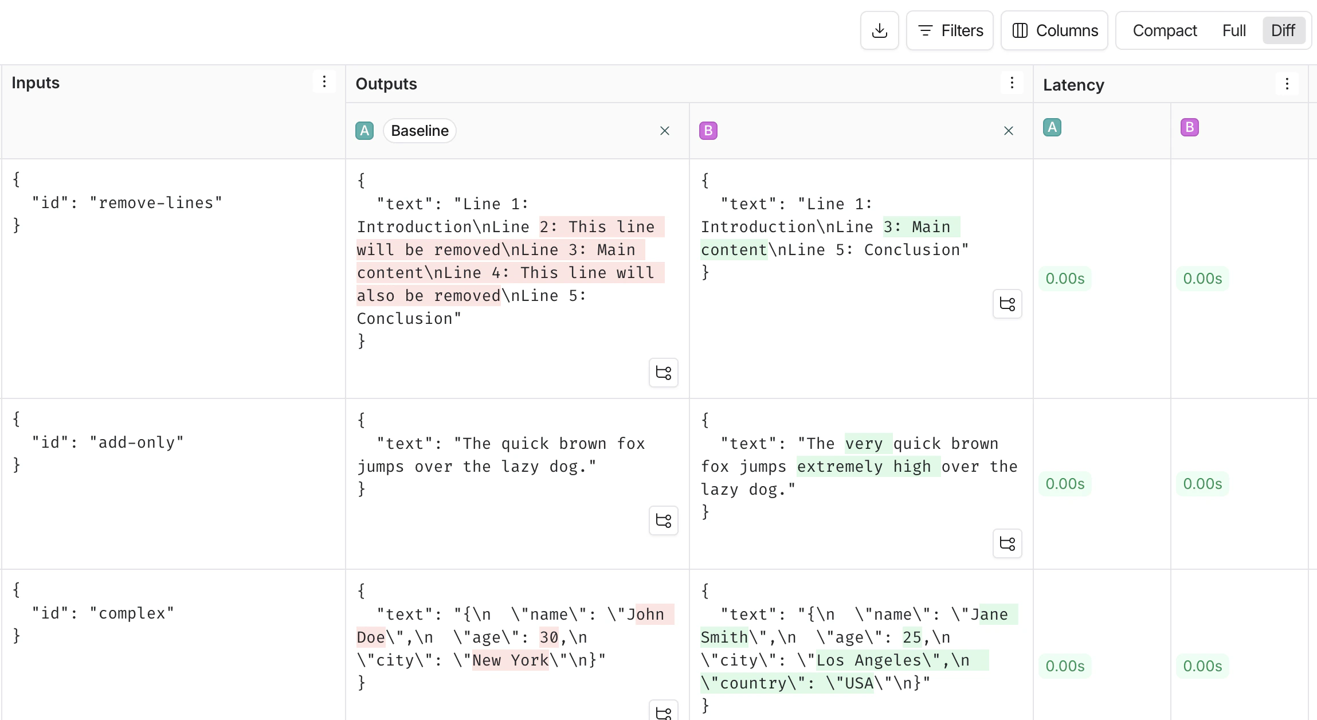1317x720 pixels.
Task: Open trace icon for remove-lines B output
Action: click(1008, 304)
